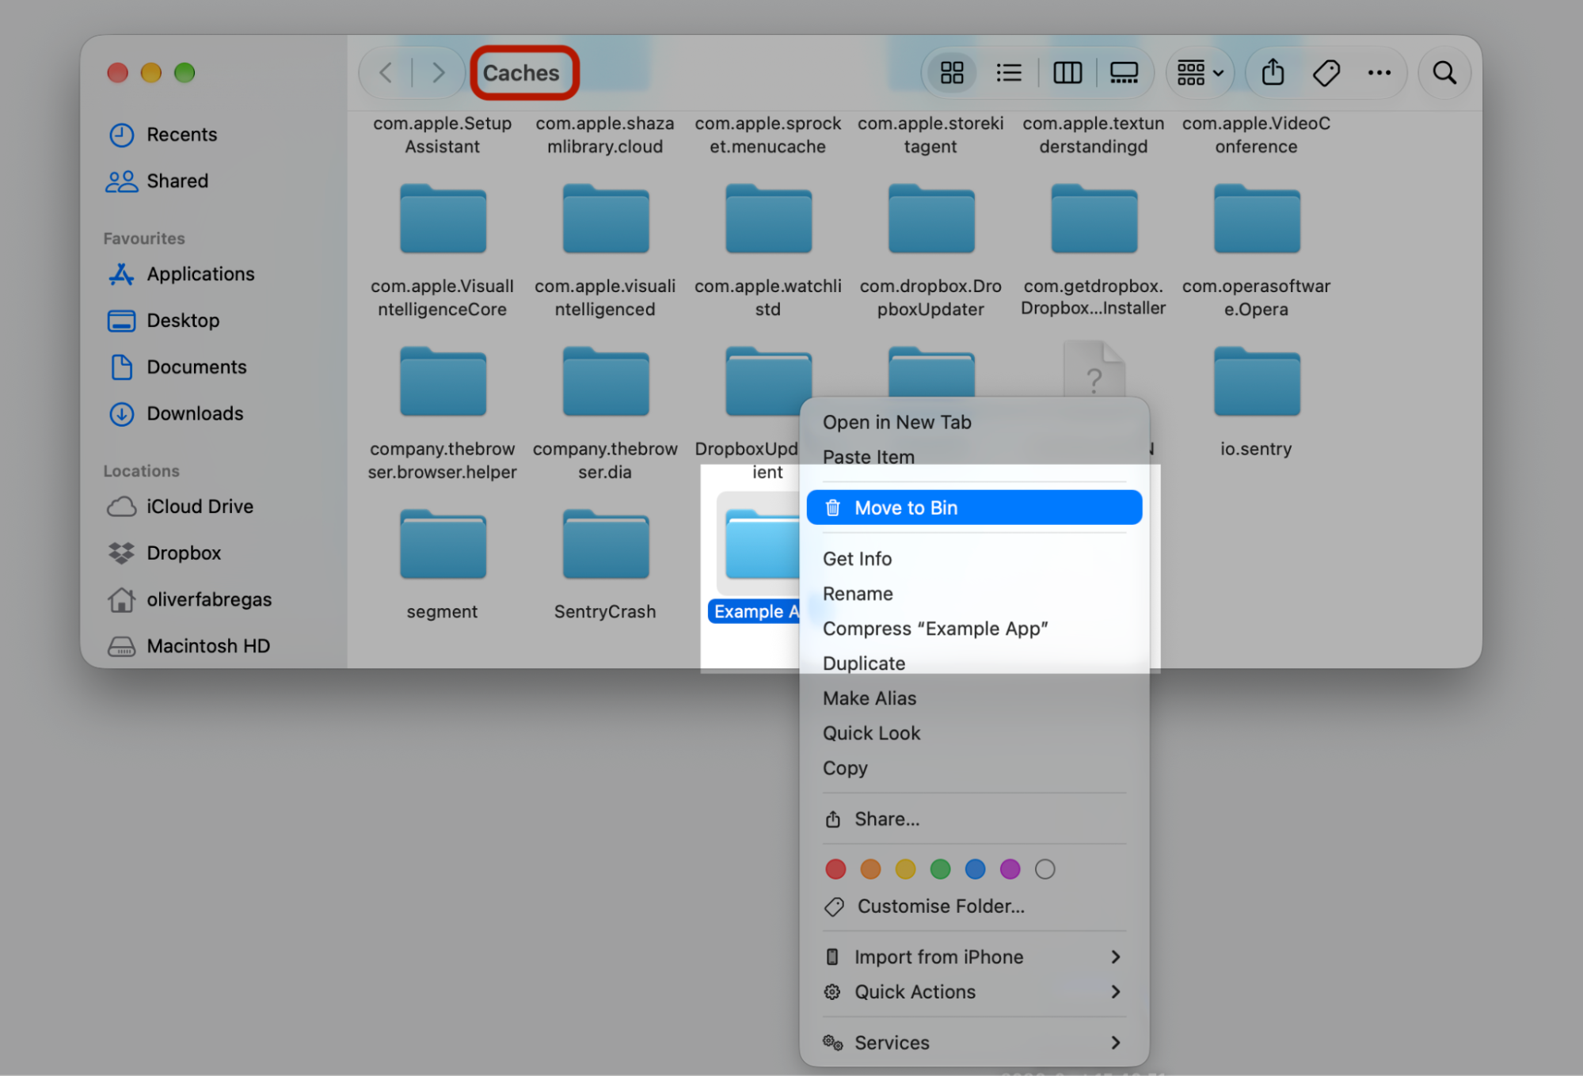Choose Compress "Example App" menu item
The image size is (1583, 1076).
click(974, 629)
